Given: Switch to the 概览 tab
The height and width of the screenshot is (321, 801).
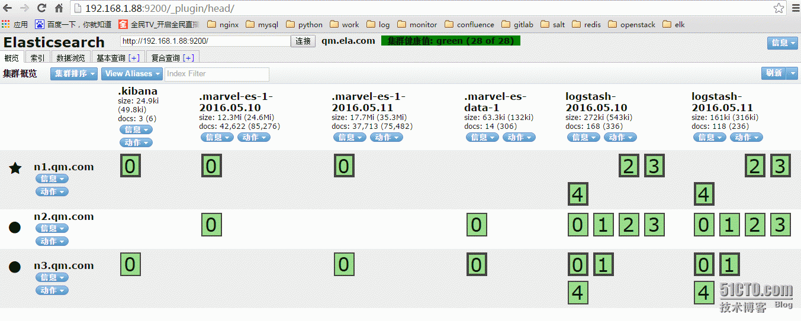Looking at the screenshot, I should click(11, 57).
